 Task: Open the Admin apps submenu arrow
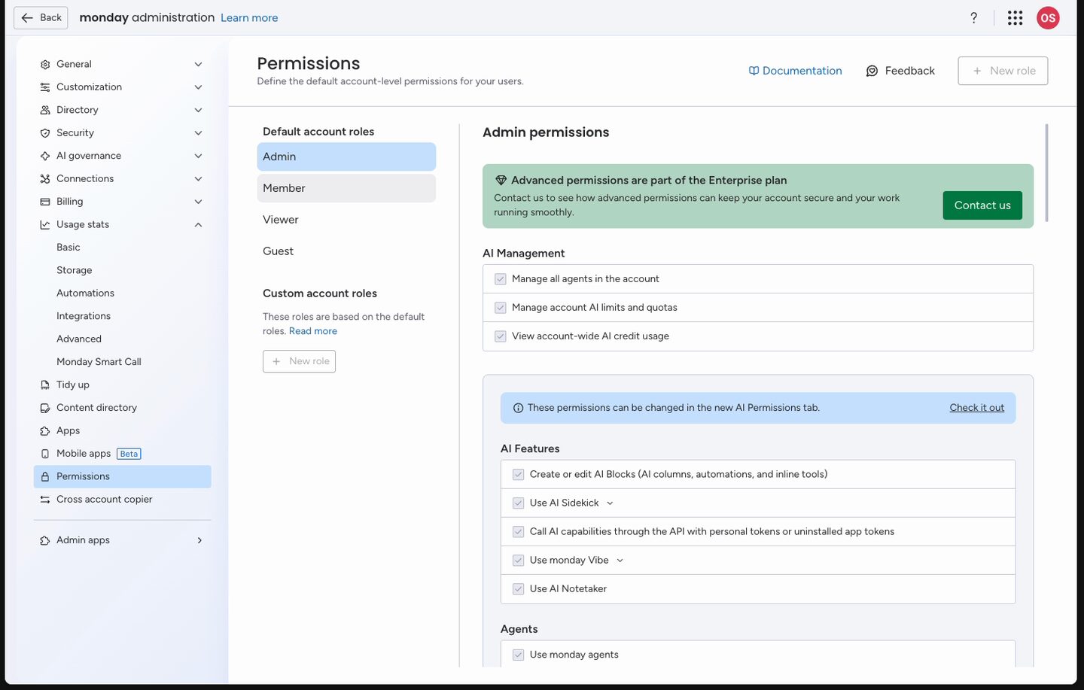point(199,540)
